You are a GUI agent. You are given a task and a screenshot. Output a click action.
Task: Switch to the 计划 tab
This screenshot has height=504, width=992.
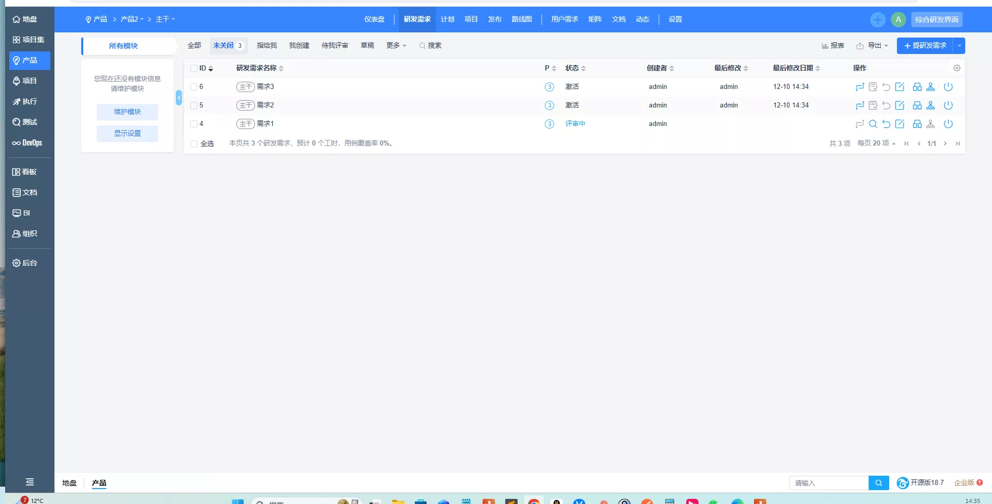pyautogui.click(x=447, y=20)
